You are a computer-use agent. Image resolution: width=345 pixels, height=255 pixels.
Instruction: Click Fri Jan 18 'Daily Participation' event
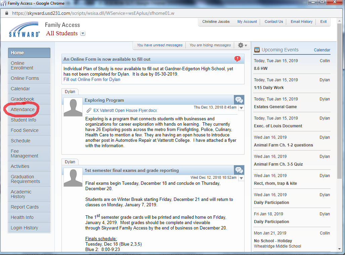[271, 221]
